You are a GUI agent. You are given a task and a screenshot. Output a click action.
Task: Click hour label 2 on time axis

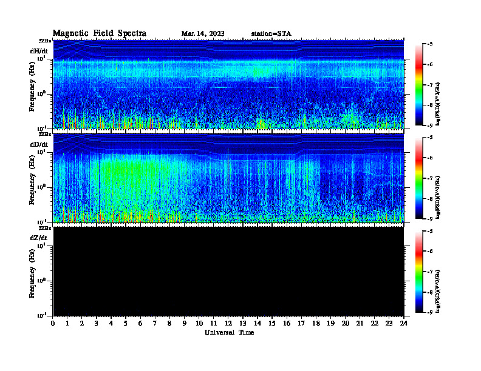click(x=82, y=324)
